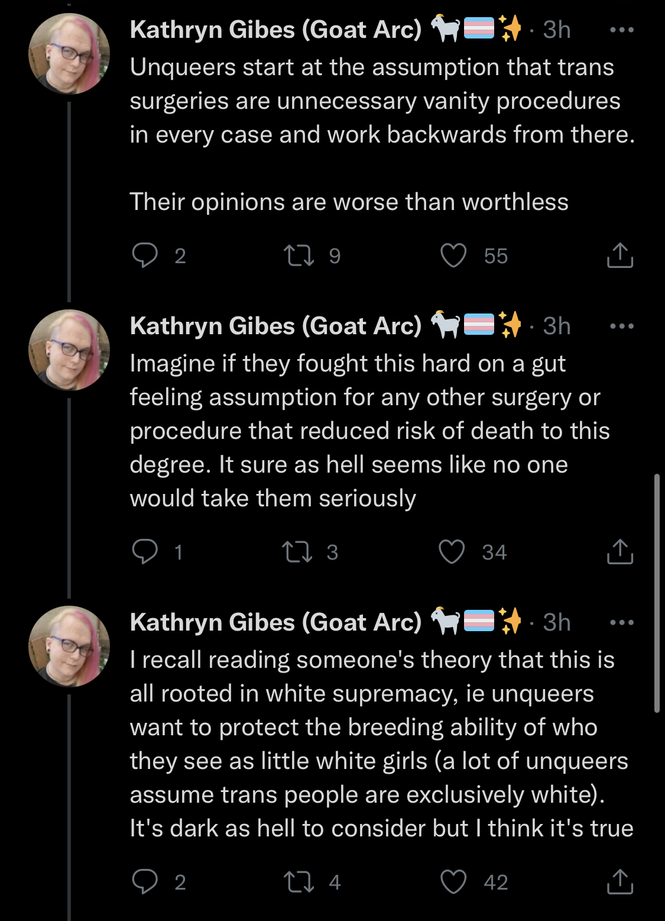Open the third tweet's profile avatar
The height and width of the screenshot is (921, 665).
(69, 646)
